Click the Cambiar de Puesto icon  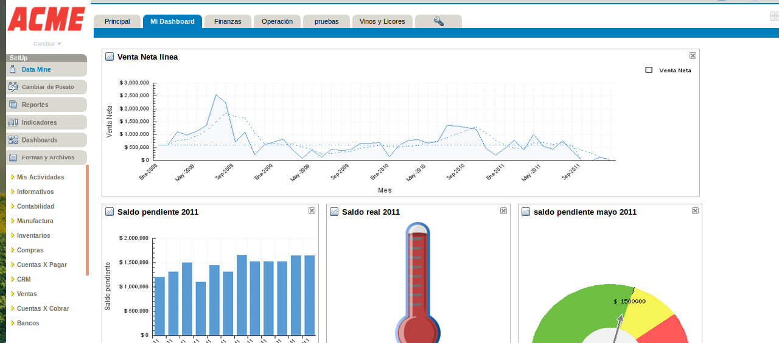13,87
